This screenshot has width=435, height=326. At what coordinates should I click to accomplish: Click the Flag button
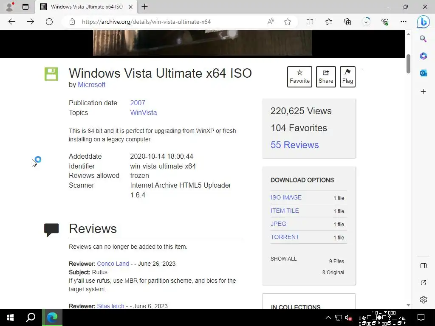(347, 77)
